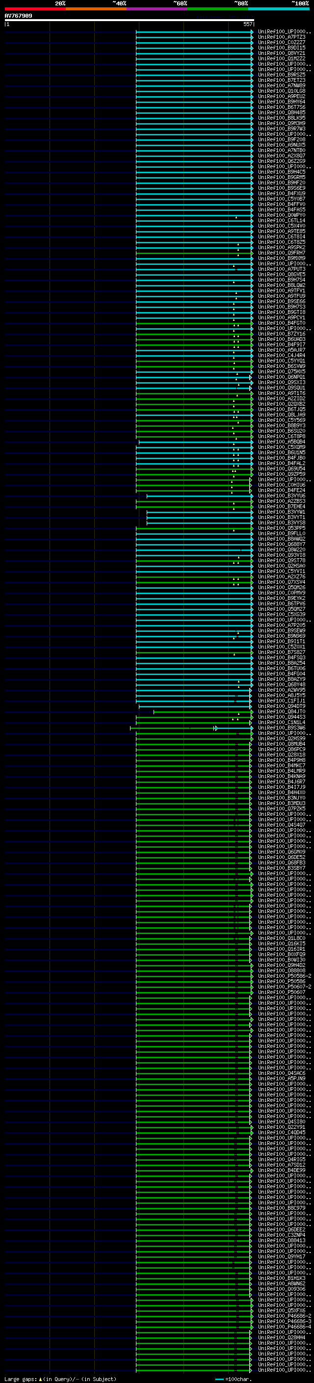Viewport: 314px width, 1383px height.
Task: Select hit label UniRef100_B8B9Y3
Action: [281, 426]
